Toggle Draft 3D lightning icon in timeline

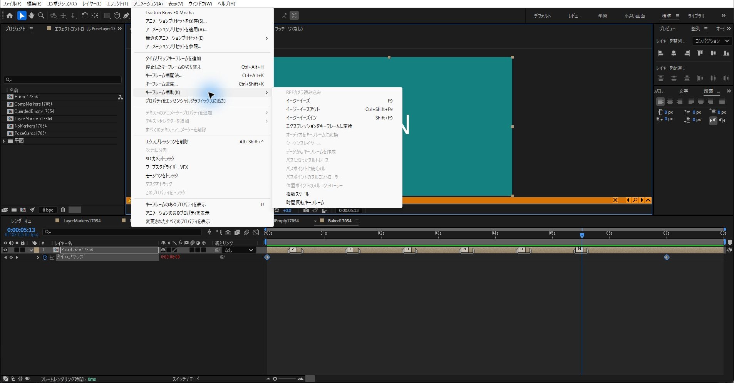click(x=209, y=232)
